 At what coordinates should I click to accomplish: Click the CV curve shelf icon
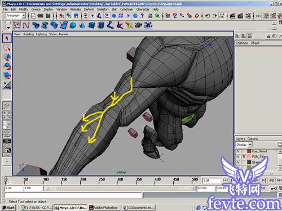(17, 25)
